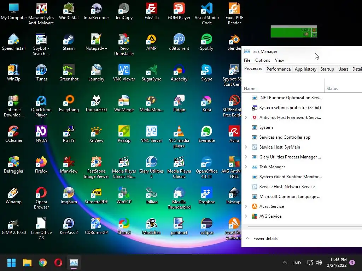362x271 pixels.
Task: Click the TeraCopy desktop icon
Action: (124, 11)
